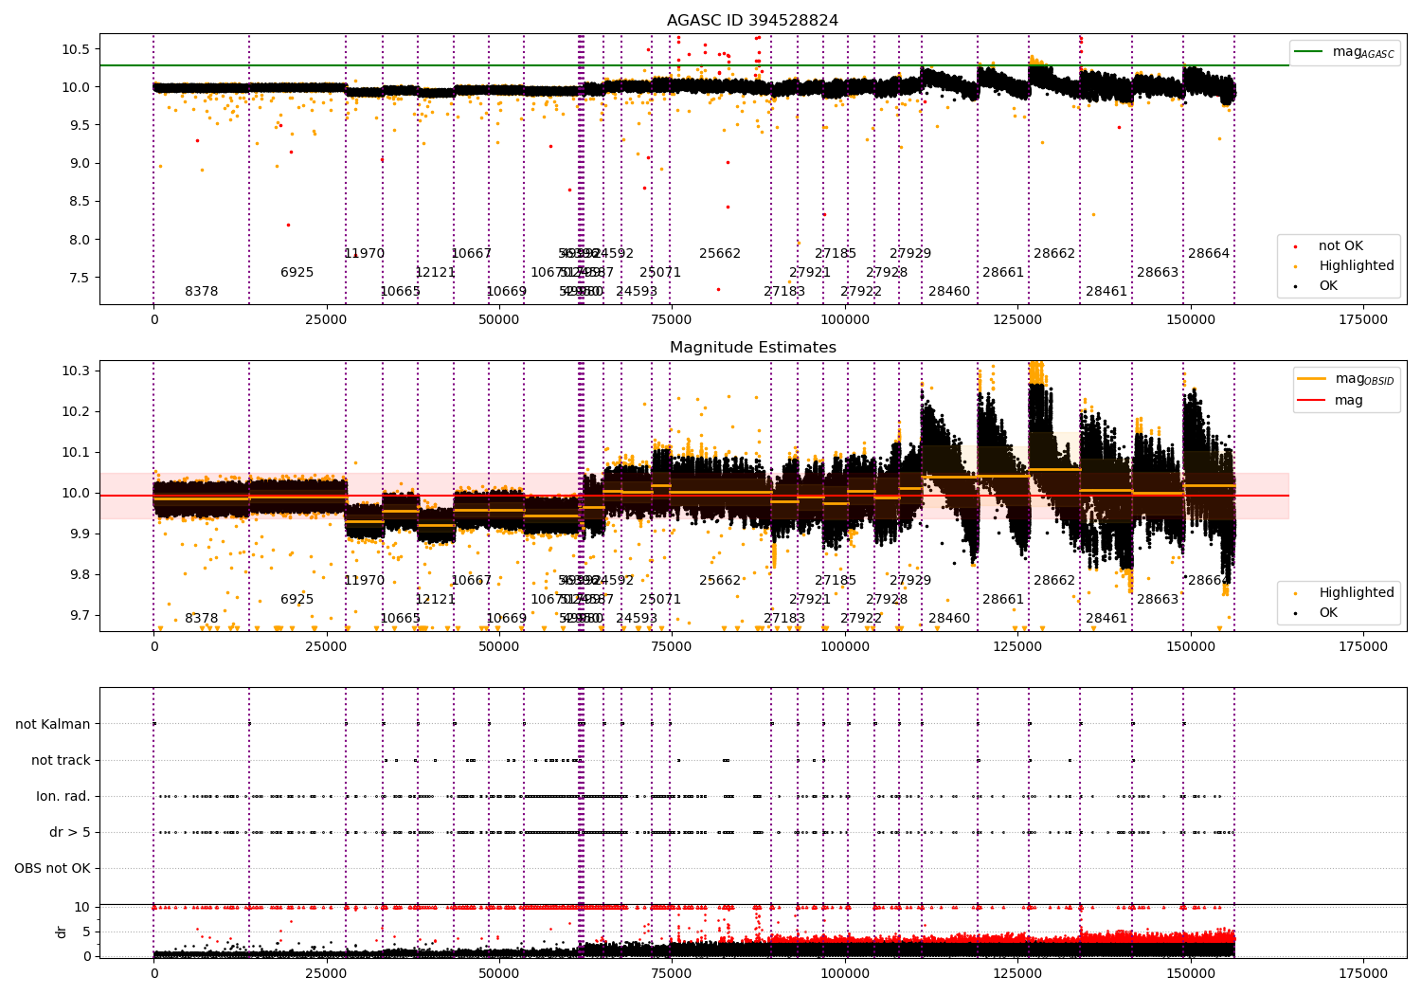The width and height of the screenshot is (1421, 995).
Task: Click obsid label 28461 in the top plot
Action: (1106, 292)
